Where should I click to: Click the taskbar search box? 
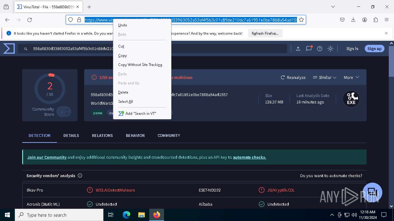coord(59,215)
